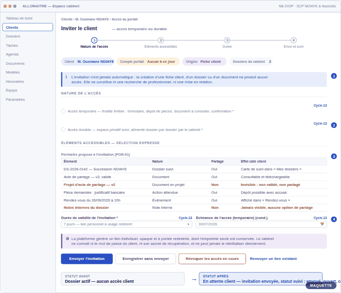Open the Agenda section
Image resolution: width=341 pixels, height=293 pixels.
point(12,55)
